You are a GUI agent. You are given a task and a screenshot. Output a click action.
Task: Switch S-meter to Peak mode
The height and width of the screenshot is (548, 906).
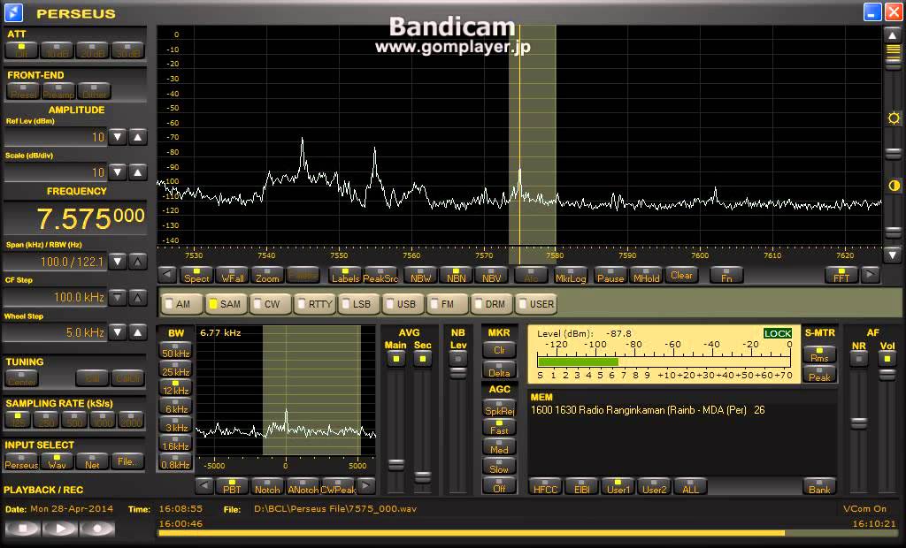819,374
